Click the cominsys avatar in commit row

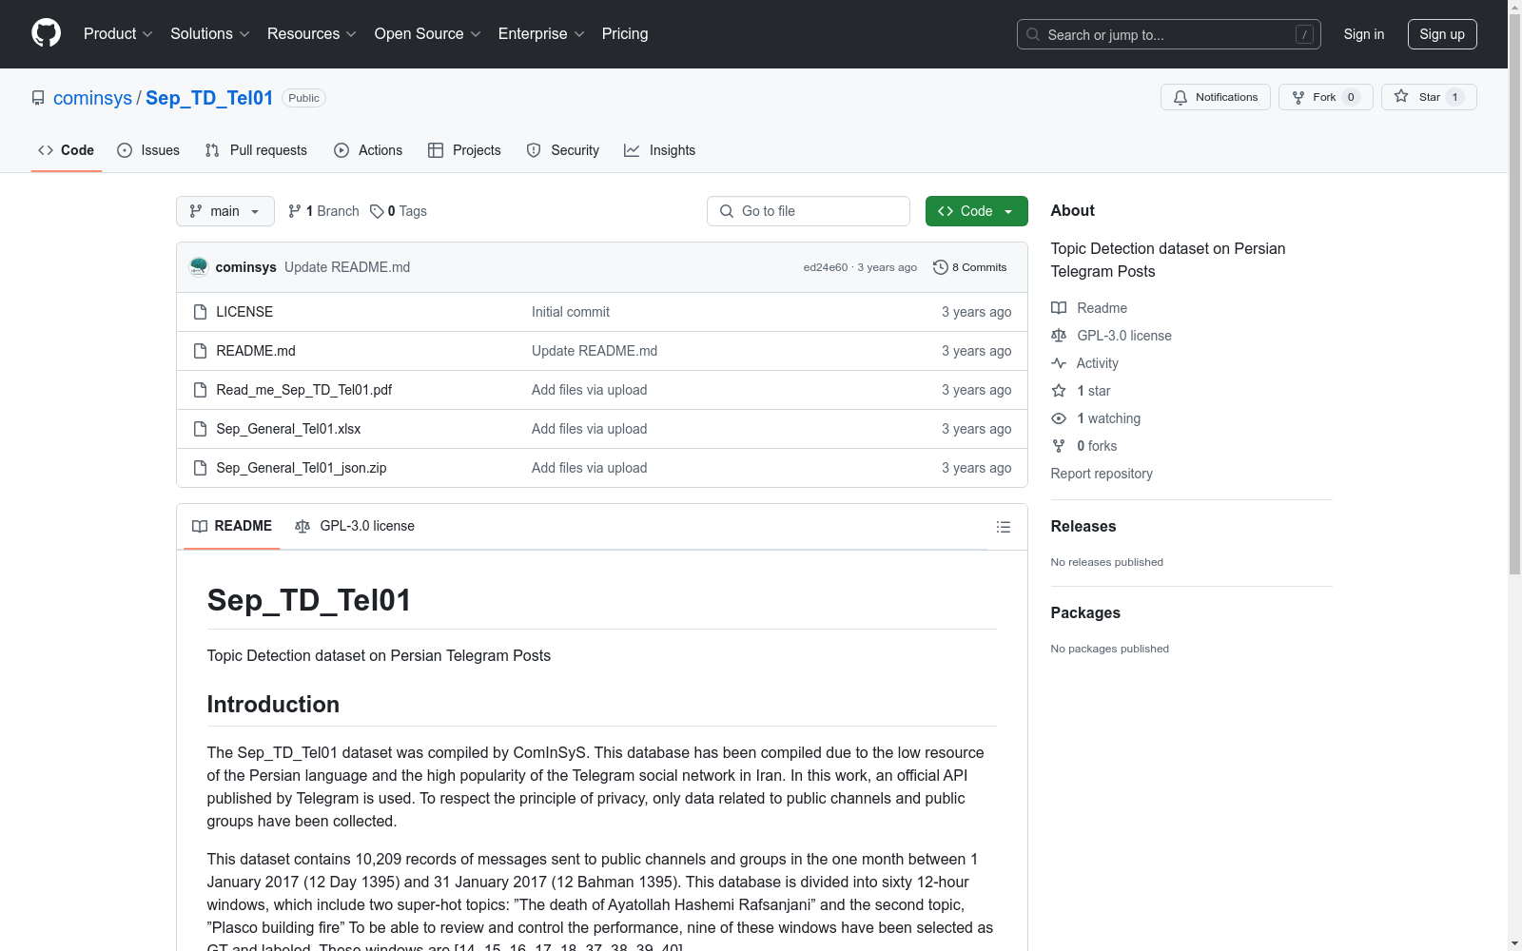(199, 267)
